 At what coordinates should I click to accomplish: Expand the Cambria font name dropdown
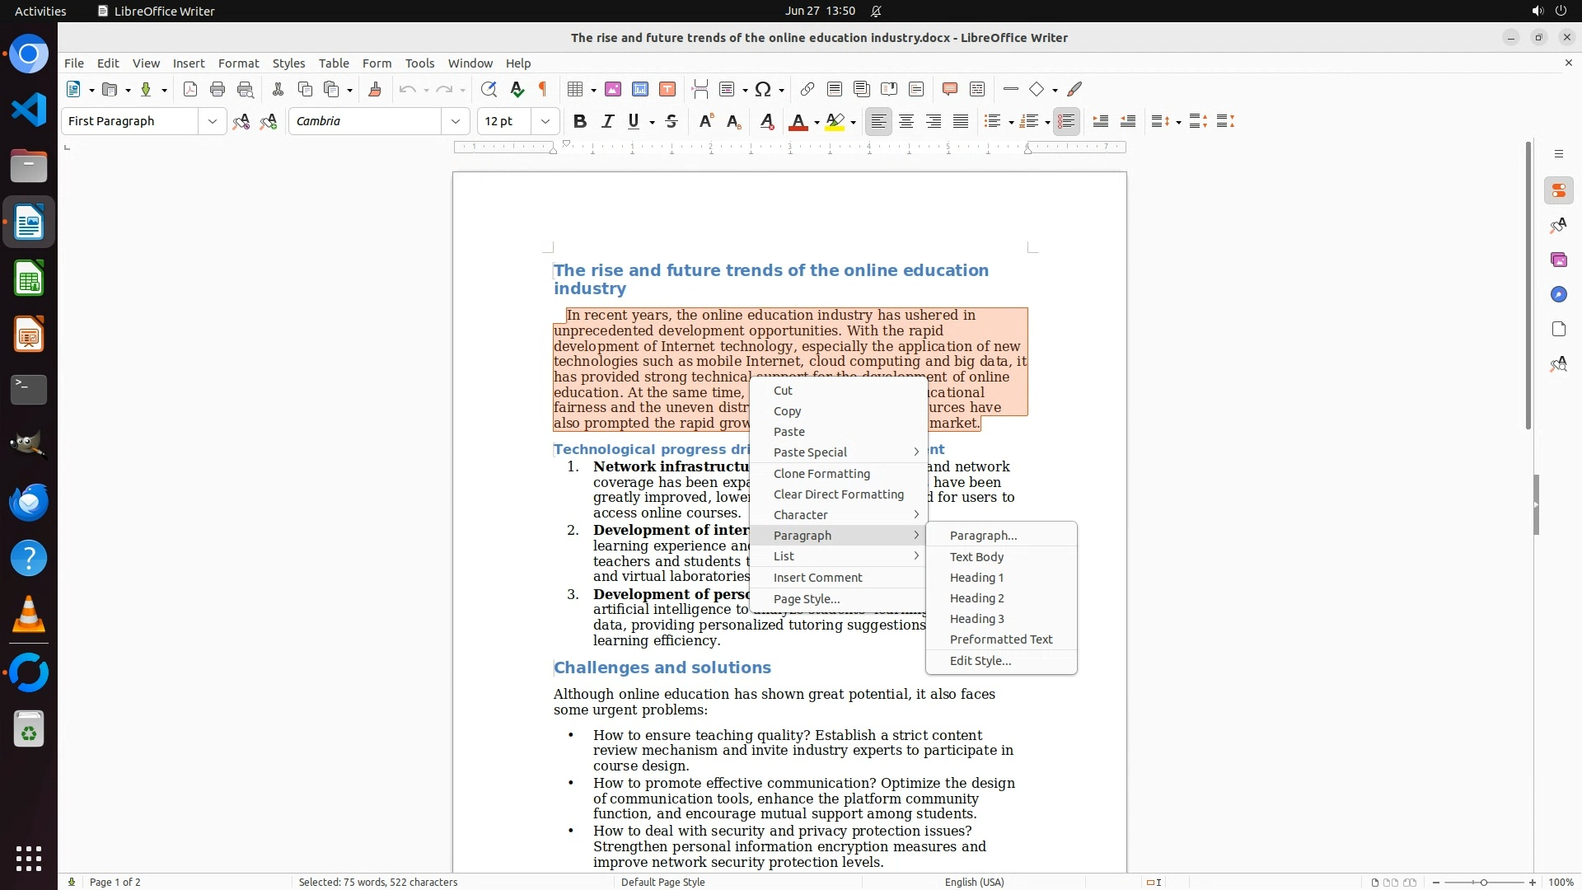[455, 121]
